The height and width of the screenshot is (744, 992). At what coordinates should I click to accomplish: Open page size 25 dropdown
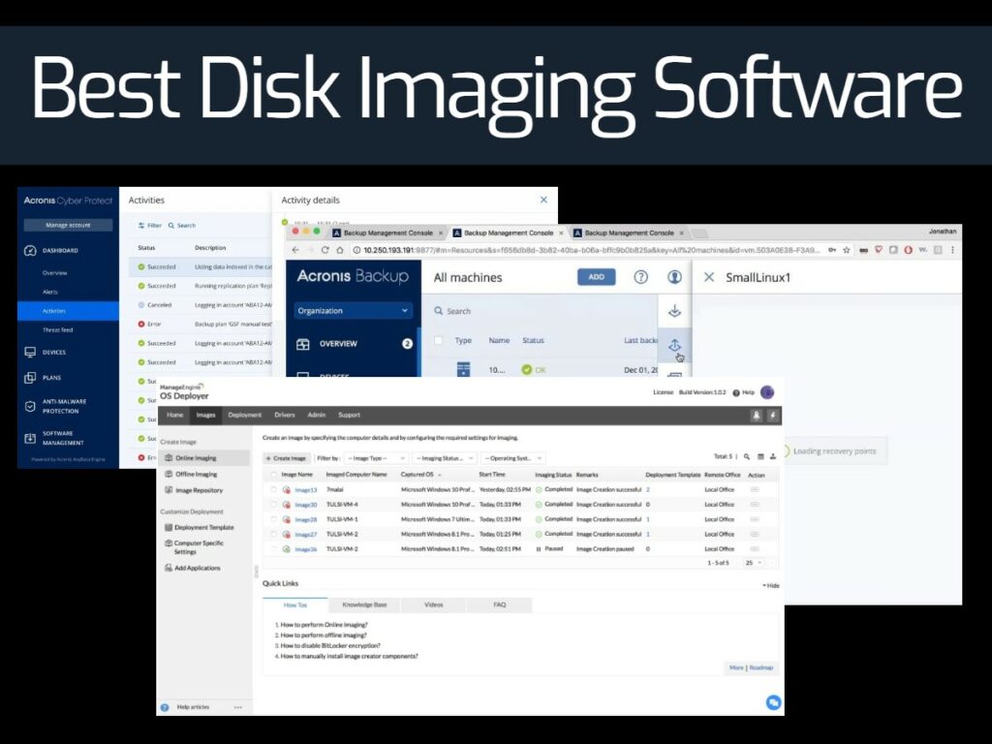(x=754, y=563)
